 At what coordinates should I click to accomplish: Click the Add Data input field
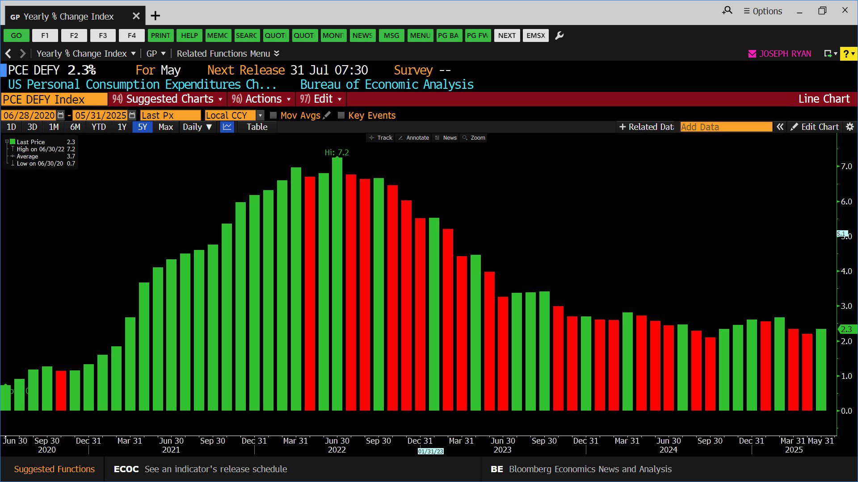pyautogui.click(x=726, y=127)
